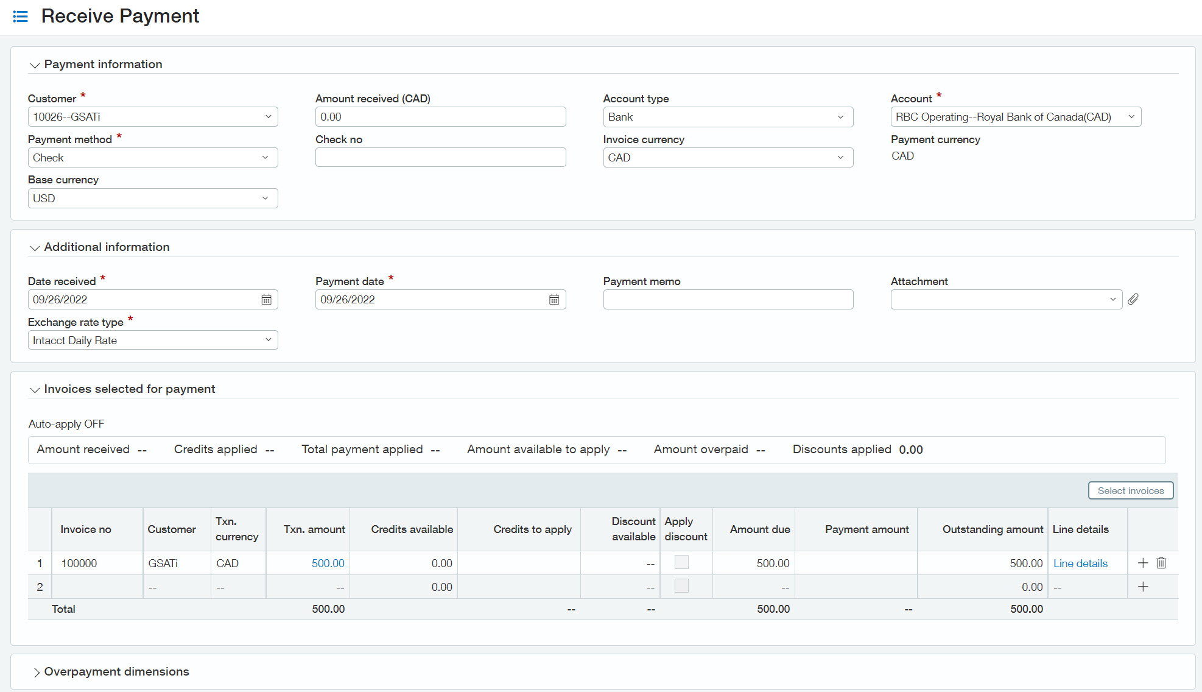
Task: Open the Payment method dropdown
Action: 152,158
